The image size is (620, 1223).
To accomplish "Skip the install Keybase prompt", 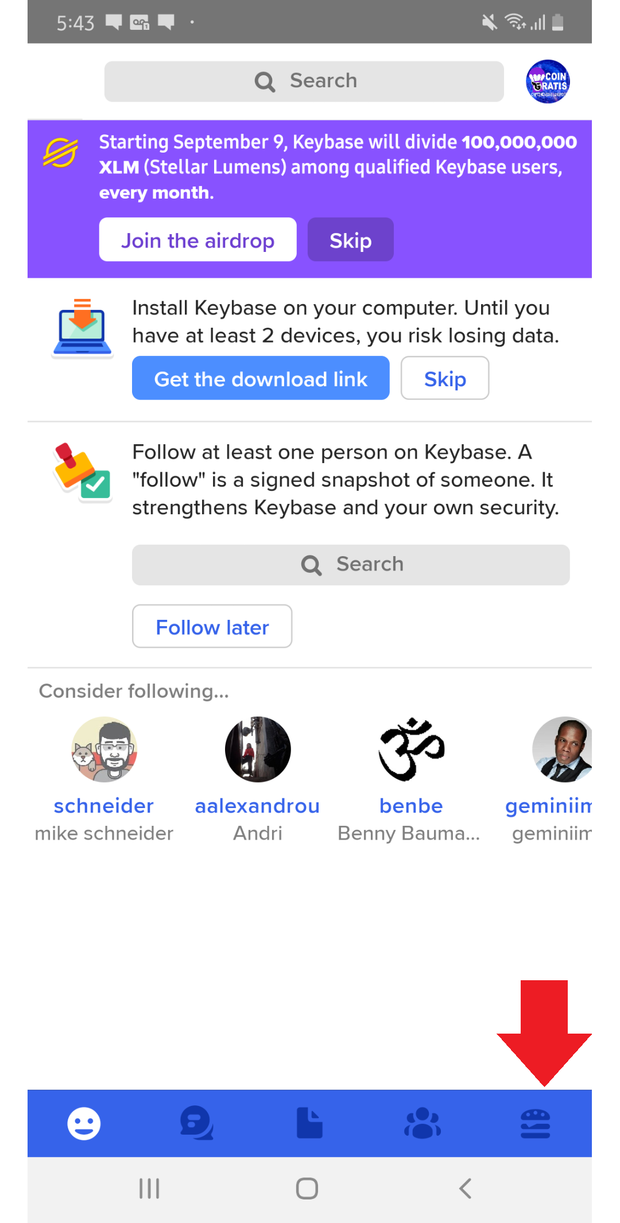I will coord(445,378).
